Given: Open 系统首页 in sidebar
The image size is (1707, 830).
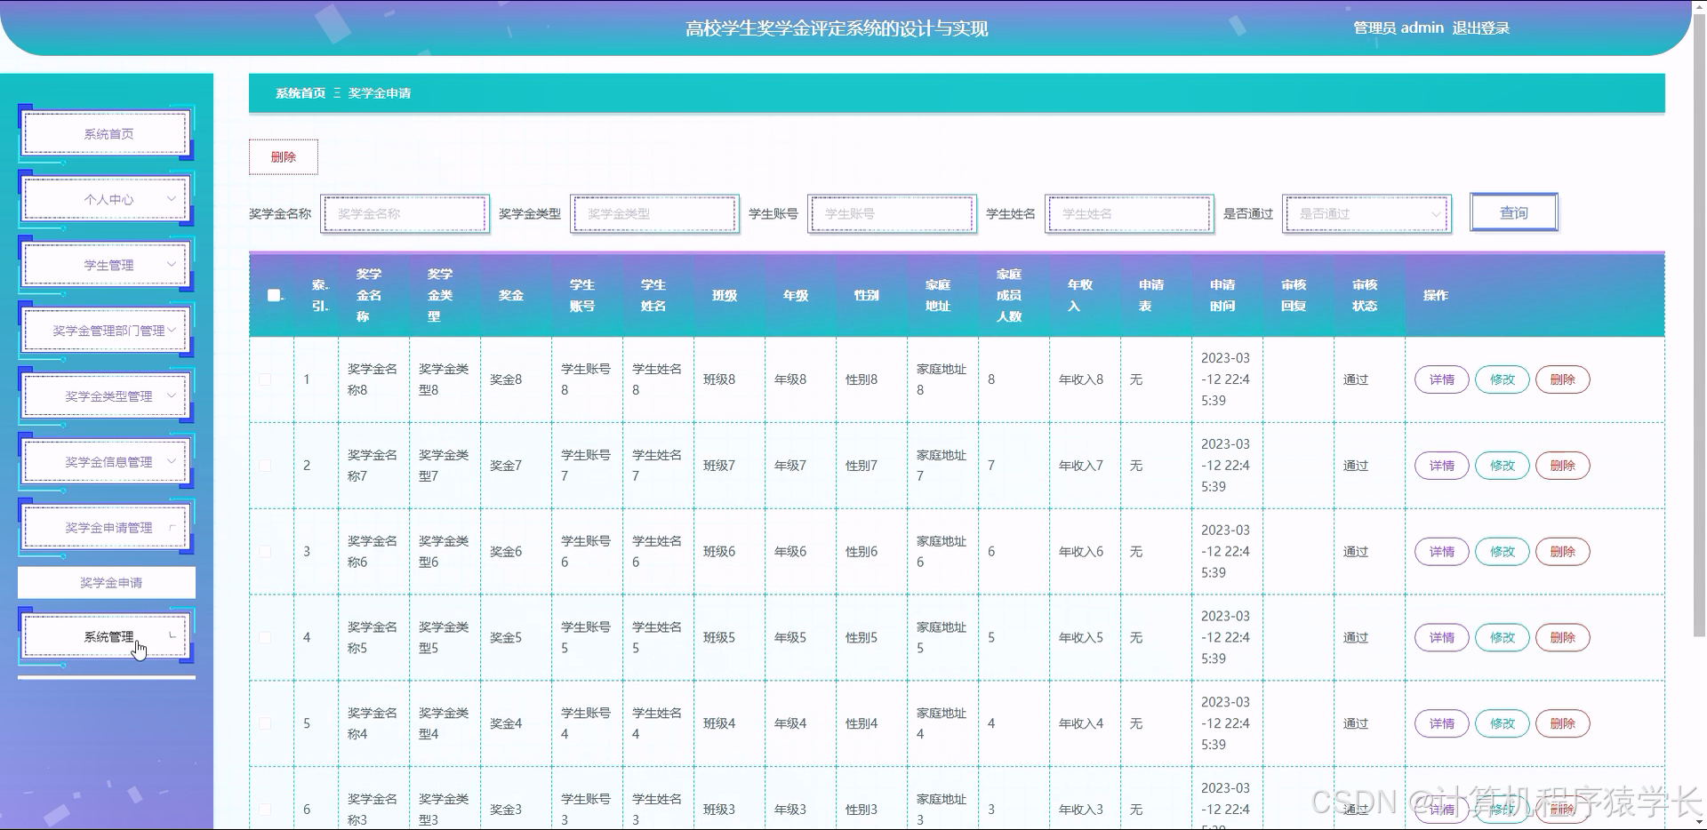Looking at the screenshot, I should point(106,134).
